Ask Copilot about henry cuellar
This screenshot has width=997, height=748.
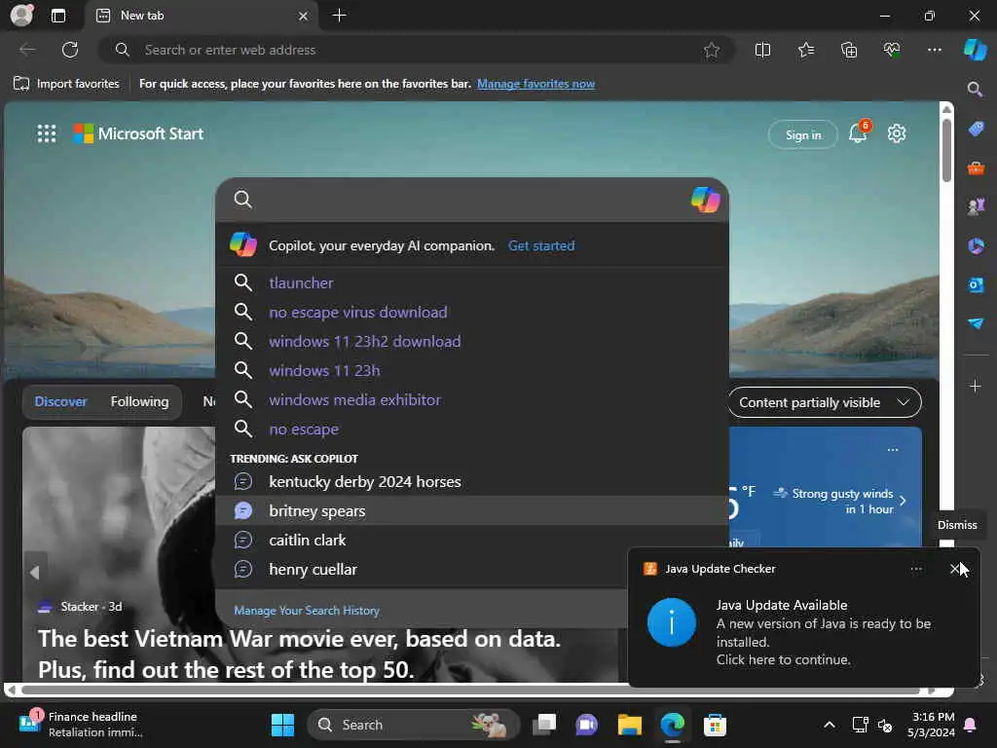pyautogui.click(x=472, y=569)
